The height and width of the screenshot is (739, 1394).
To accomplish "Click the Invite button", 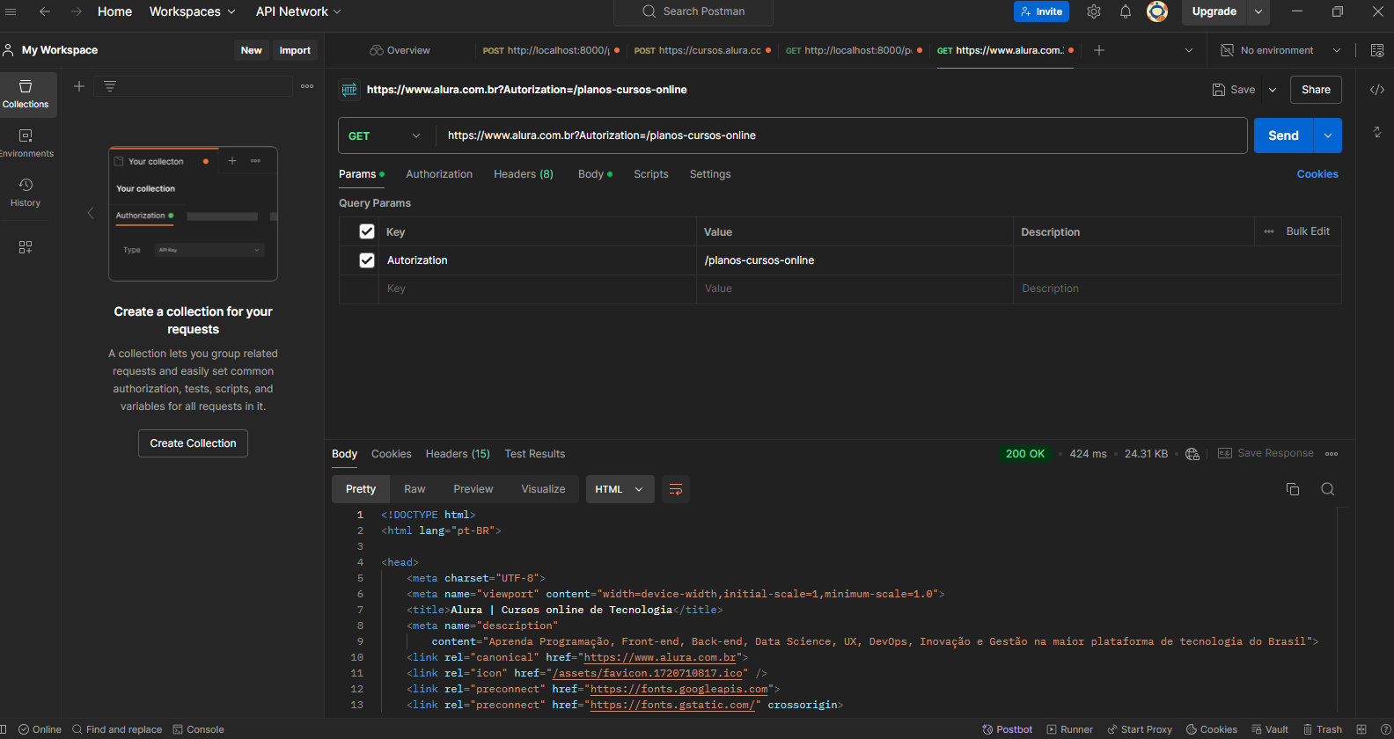I will pos(1042,11).
